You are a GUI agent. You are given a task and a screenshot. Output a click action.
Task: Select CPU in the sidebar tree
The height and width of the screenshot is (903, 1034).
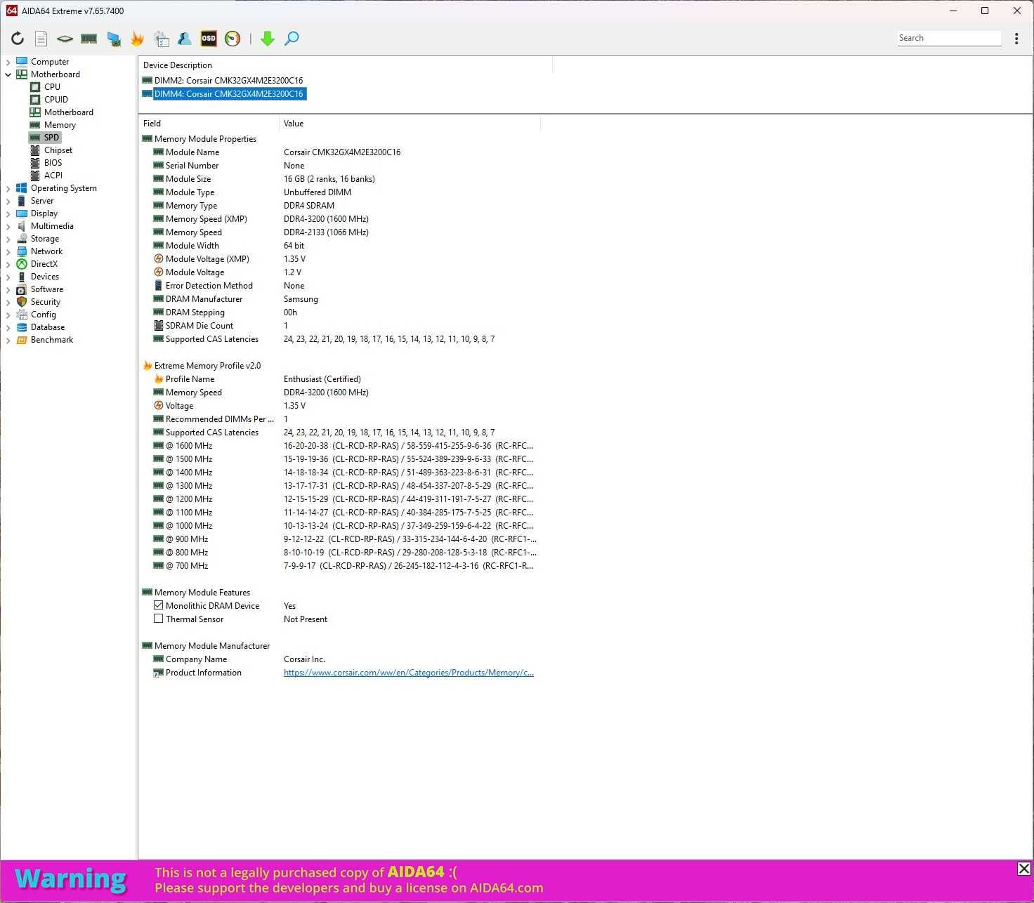coord(52,87)
